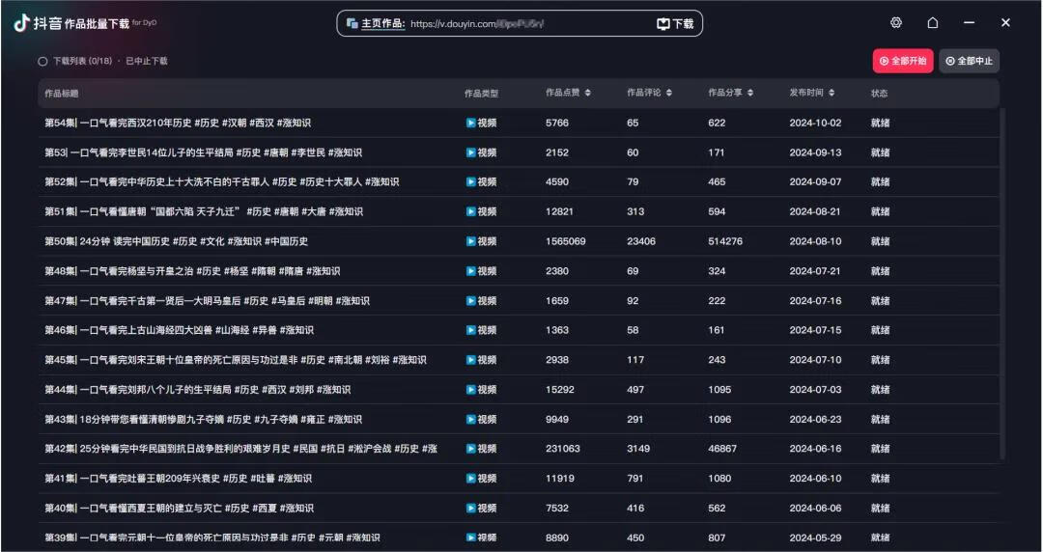This screenshot has width=1043, height=552.
Task: Click inside the douyin URL input field
Action: click(x=521, y=24)
